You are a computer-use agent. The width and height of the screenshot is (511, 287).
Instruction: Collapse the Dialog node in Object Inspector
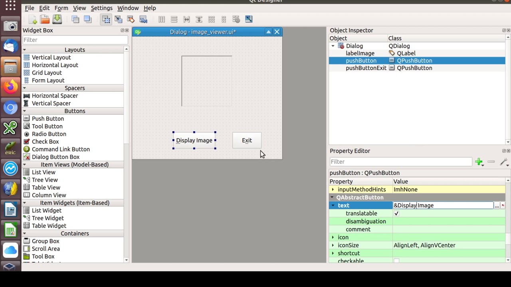pyautogui.click(x=333, y=46)
